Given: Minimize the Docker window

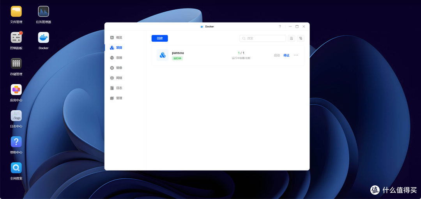Looking at the screenshot, I should (x=290, y=26).
